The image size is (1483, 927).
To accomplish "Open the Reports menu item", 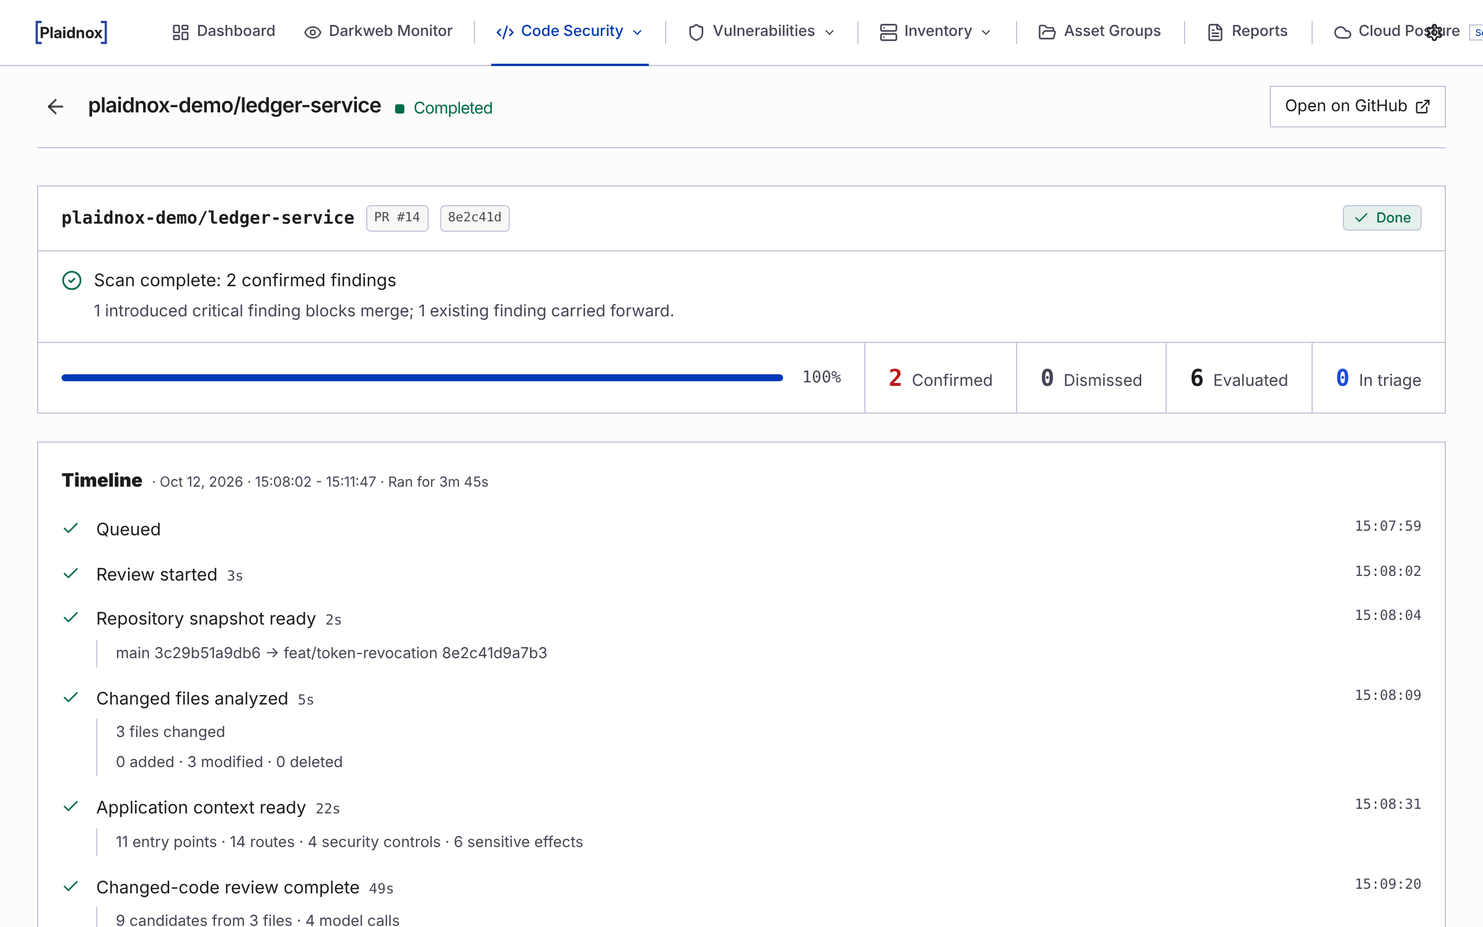I will (x=1248, y=31).
